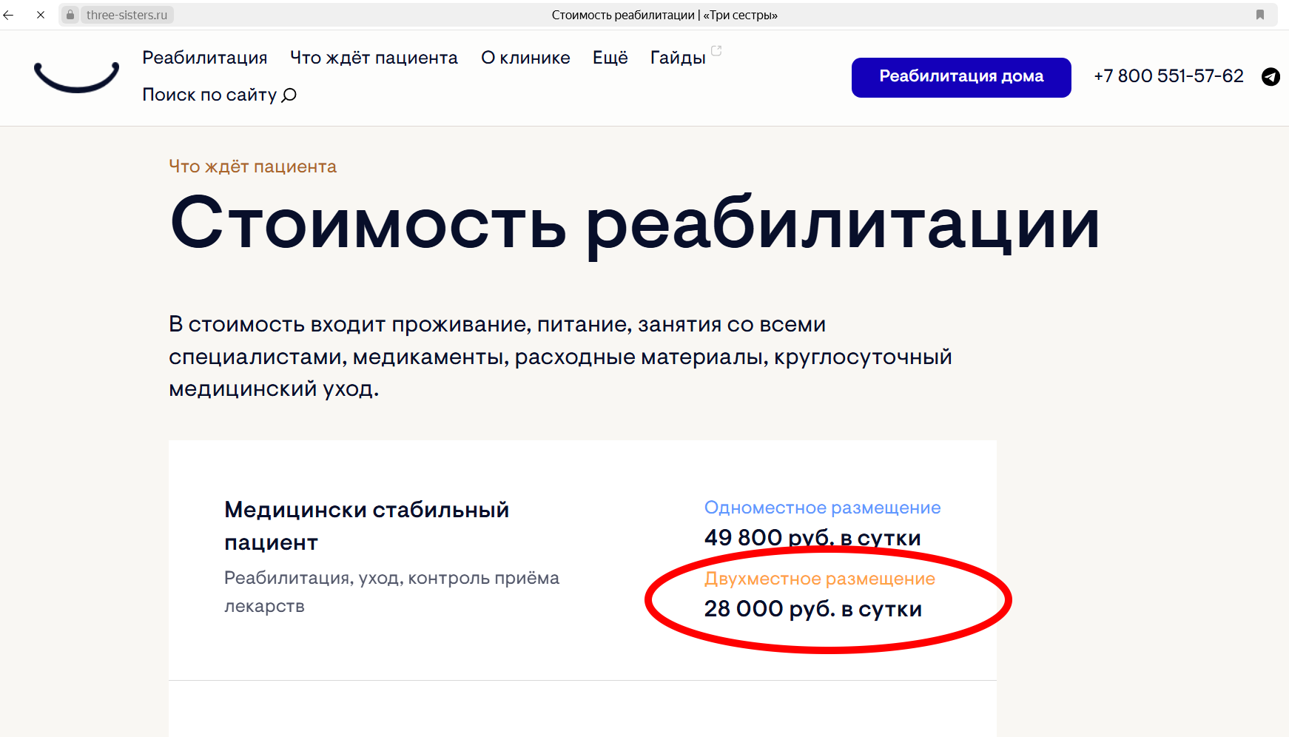The height and width of the screenshot is (737, 1289).
Task: Open the О клинике menu
Action: [x=525, y=58]
